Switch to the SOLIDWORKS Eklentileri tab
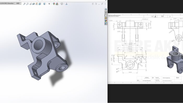 [7, 3]
